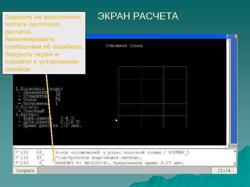Click the 'Узлов 24' line

(39, 100)
